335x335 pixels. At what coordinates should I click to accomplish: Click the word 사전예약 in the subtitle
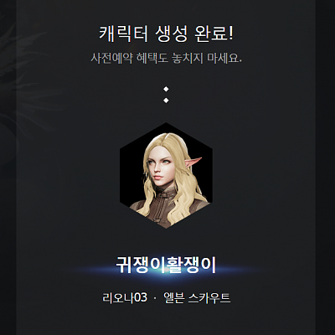click(x=111, y=58)
